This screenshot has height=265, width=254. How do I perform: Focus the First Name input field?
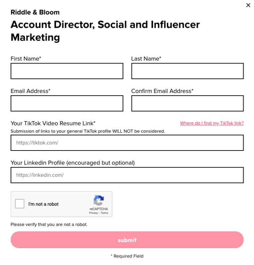tap(67, 71)
